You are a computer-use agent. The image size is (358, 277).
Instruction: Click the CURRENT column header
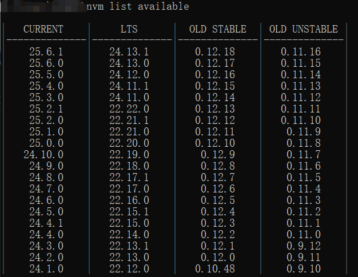click(x=43, y=29)
